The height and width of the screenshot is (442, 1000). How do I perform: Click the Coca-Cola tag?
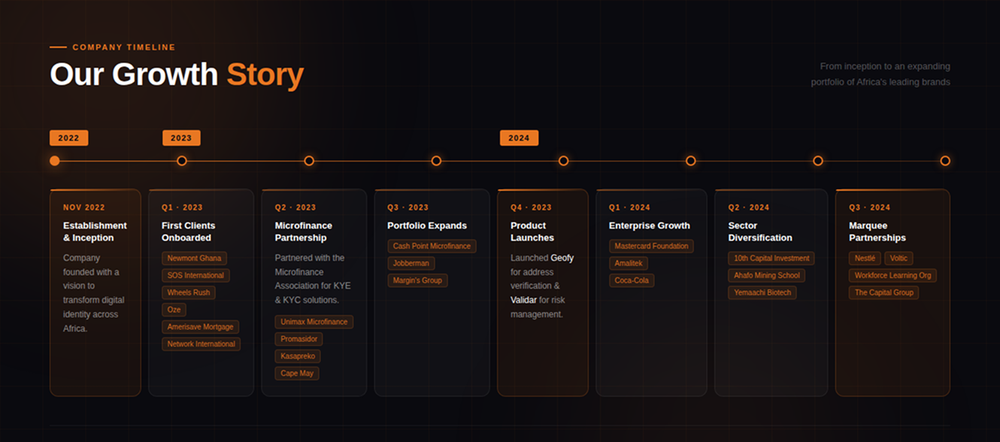[632, 280]
